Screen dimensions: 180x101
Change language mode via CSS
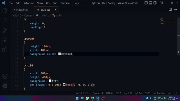click(128, 93)
